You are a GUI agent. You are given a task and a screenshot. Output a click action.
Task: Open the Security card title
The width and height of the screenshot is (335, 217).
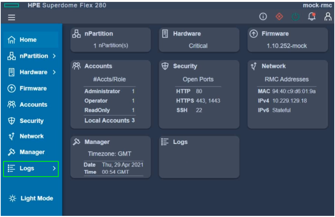pyautogui.click(x=185, y=66)
